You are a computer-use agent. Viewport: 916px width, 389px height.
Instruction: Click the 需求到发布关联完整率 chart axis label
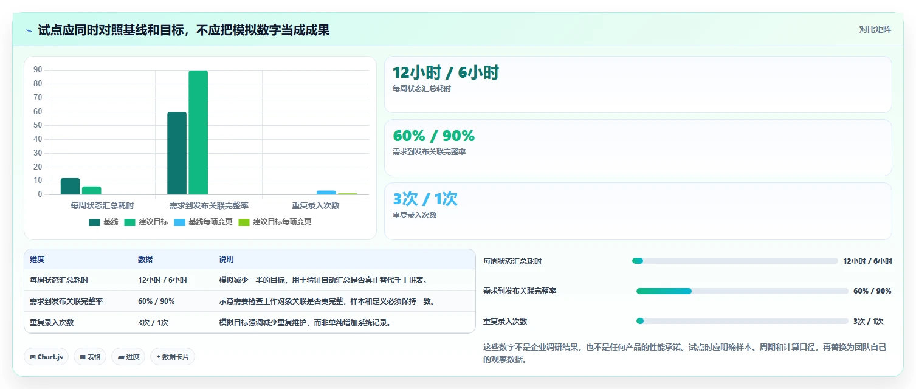tap(208, 206)
